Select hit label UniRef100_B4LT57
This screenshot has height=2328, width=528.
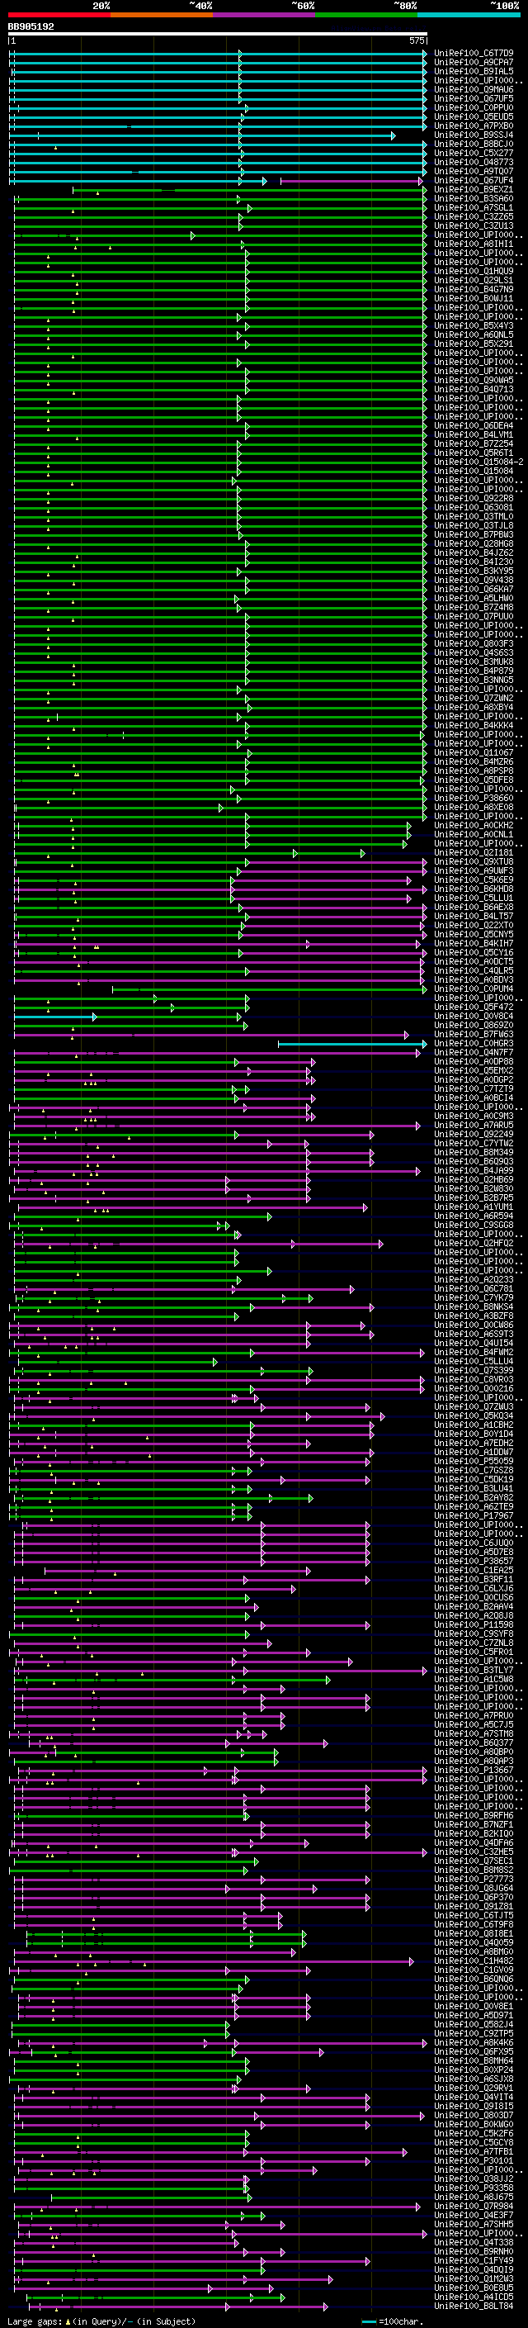pyautogui.click(x=474, y=916)
